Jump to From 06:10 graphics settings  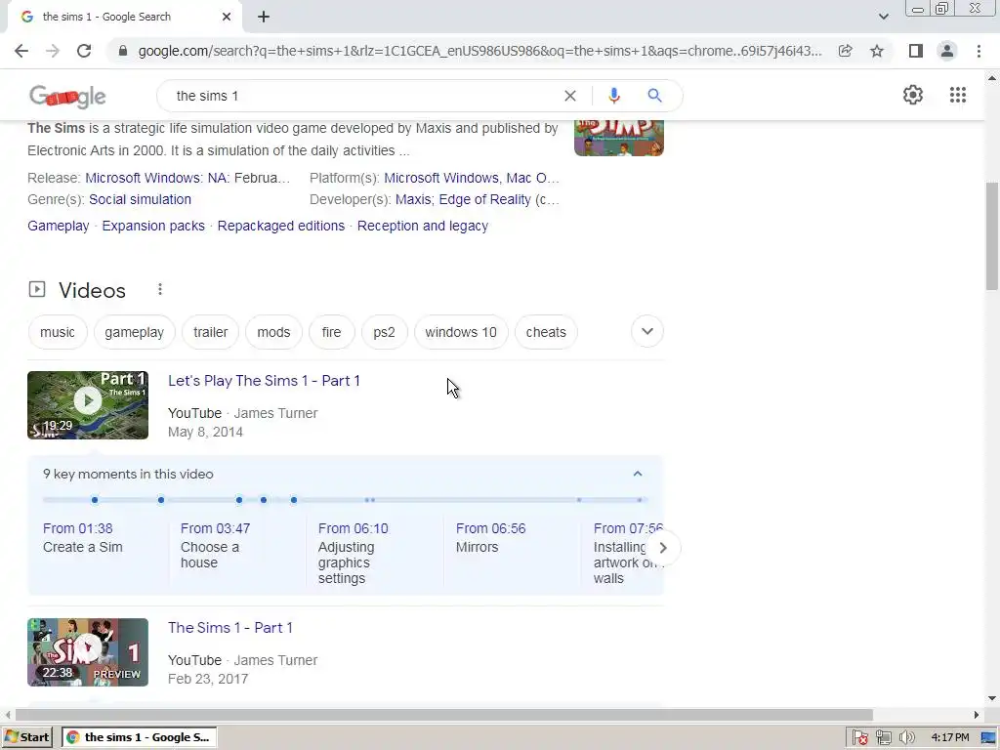(353, 553)
